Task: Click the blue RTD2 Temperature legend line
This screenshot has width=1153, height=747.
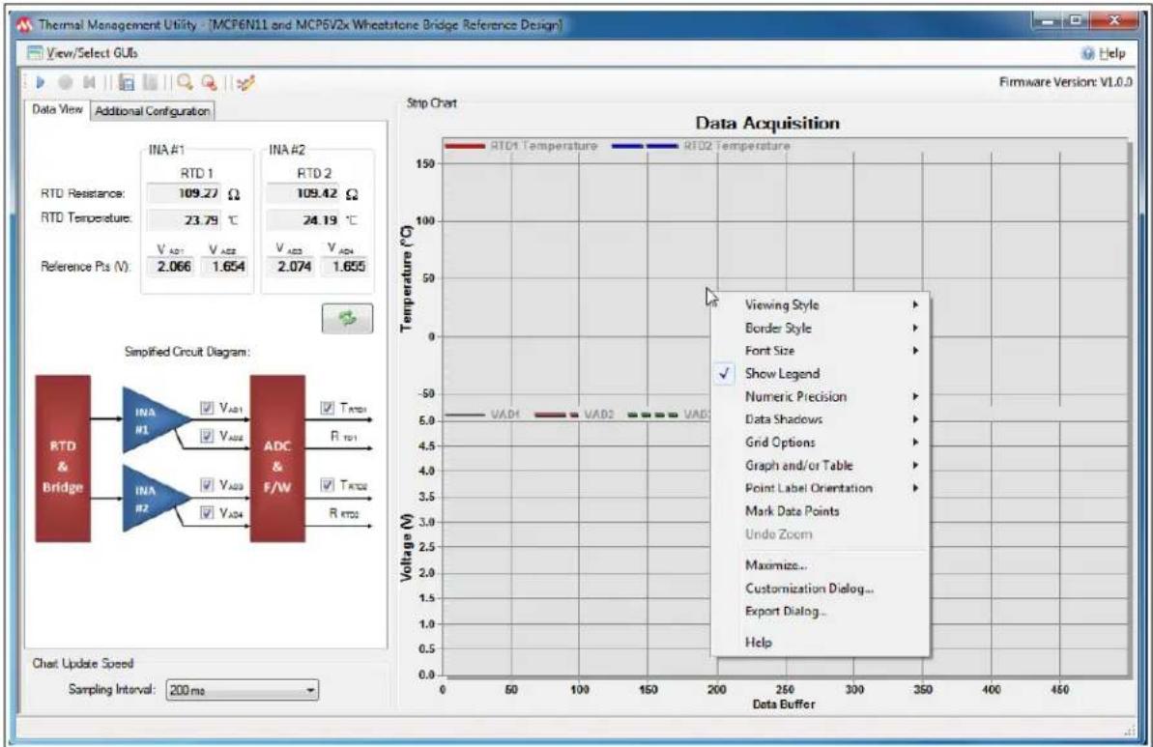Action: (x=645, y=146)
